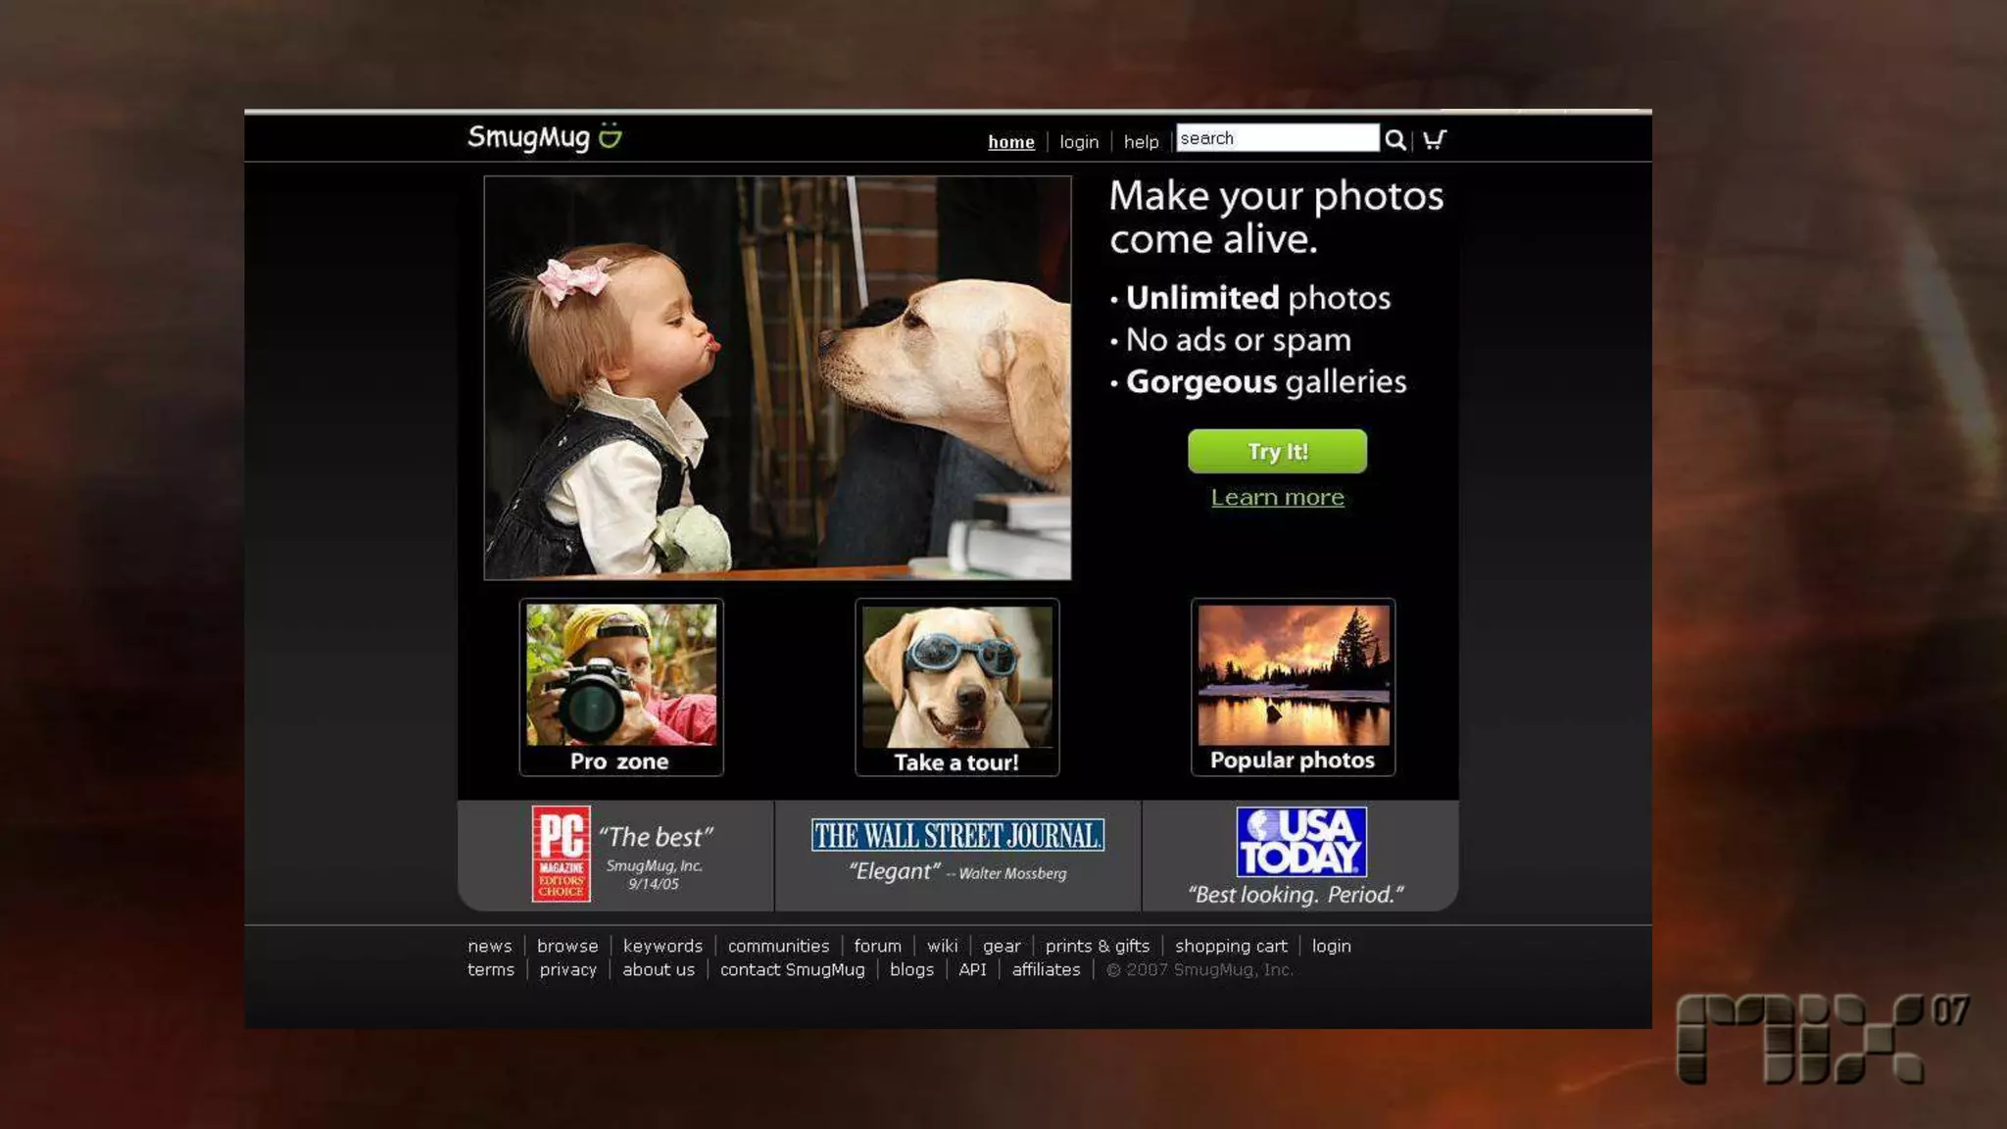This screenshot has width=2007, height=1129.
Task: Click the PC Magazine Editors' Choice badge
Action: pos(561,854)
